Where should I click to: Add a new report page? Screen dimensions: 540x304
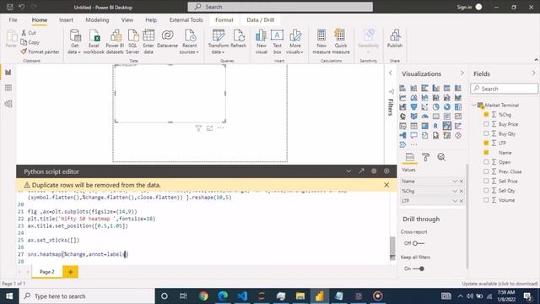point(70,272)
